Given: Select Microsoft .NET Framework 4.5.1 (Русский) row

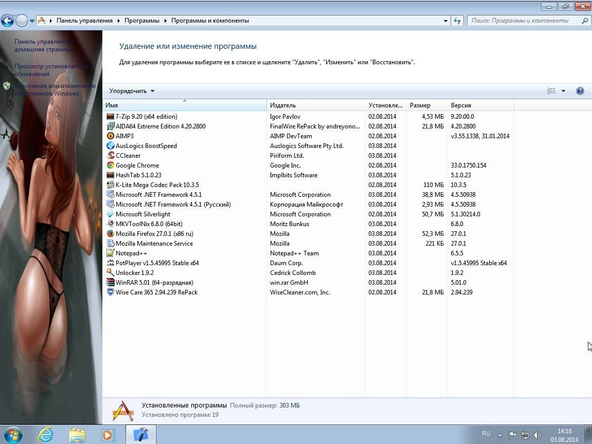Looking at the screenshot, I should [308, 205].
